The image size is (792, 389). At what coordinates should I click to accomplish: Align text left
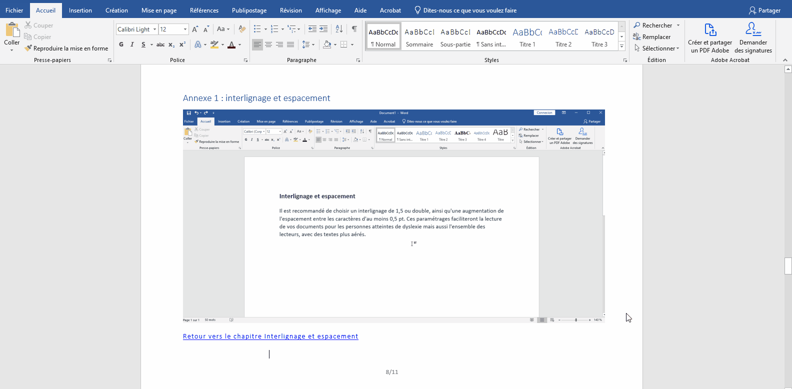click(257, 44)
